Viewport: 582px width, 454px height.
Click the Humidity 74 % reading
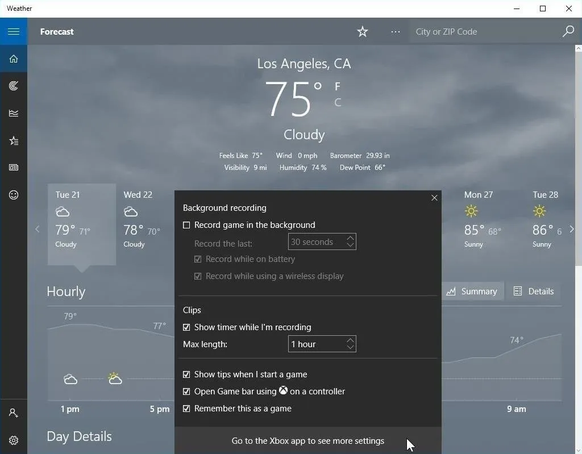tap(303, 168)
